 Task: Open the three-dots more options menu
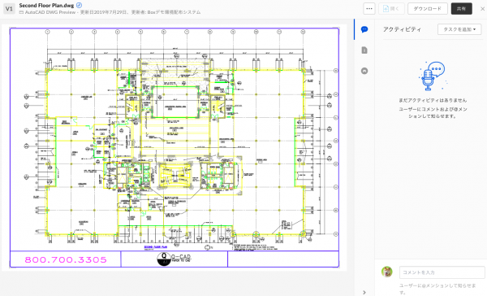[x=369, y=9]
